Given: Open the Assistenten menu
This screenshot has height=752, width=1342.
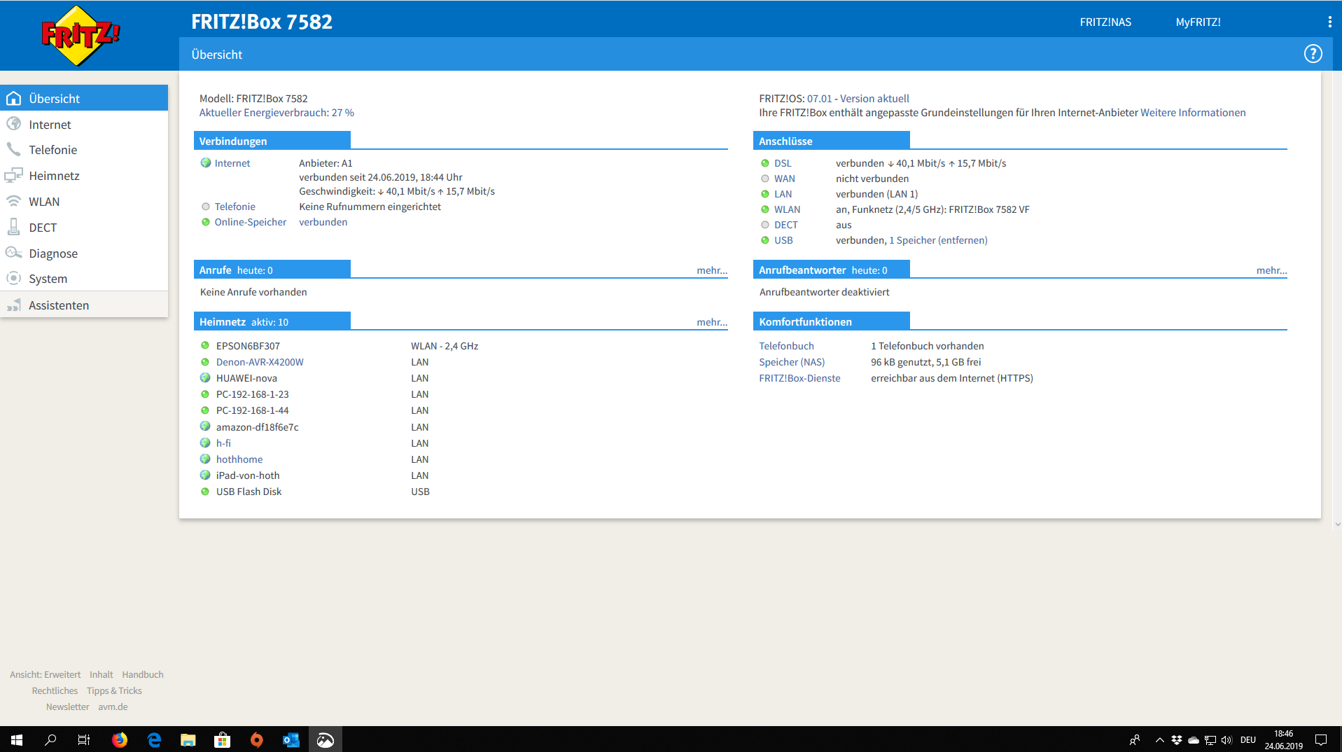Looking at the screenshot, I should [x=84, y=305].
